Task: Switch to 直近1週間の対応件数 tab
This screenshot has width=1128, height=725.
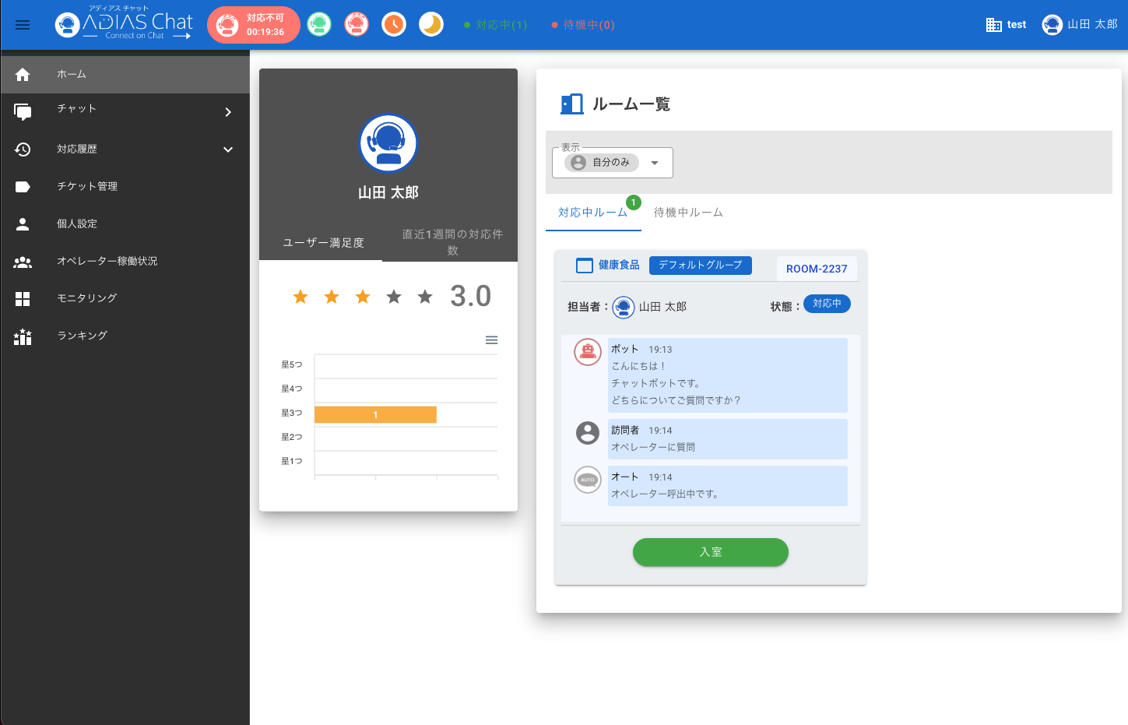Action: 452,241
